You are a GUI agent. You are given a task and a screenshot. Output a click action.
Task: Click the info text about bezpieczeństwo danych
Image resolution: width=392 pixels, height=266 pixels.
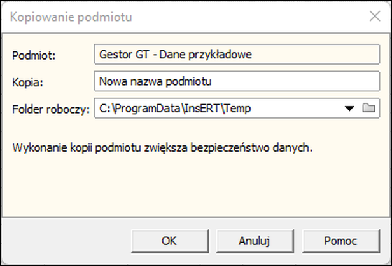(162, 148)
